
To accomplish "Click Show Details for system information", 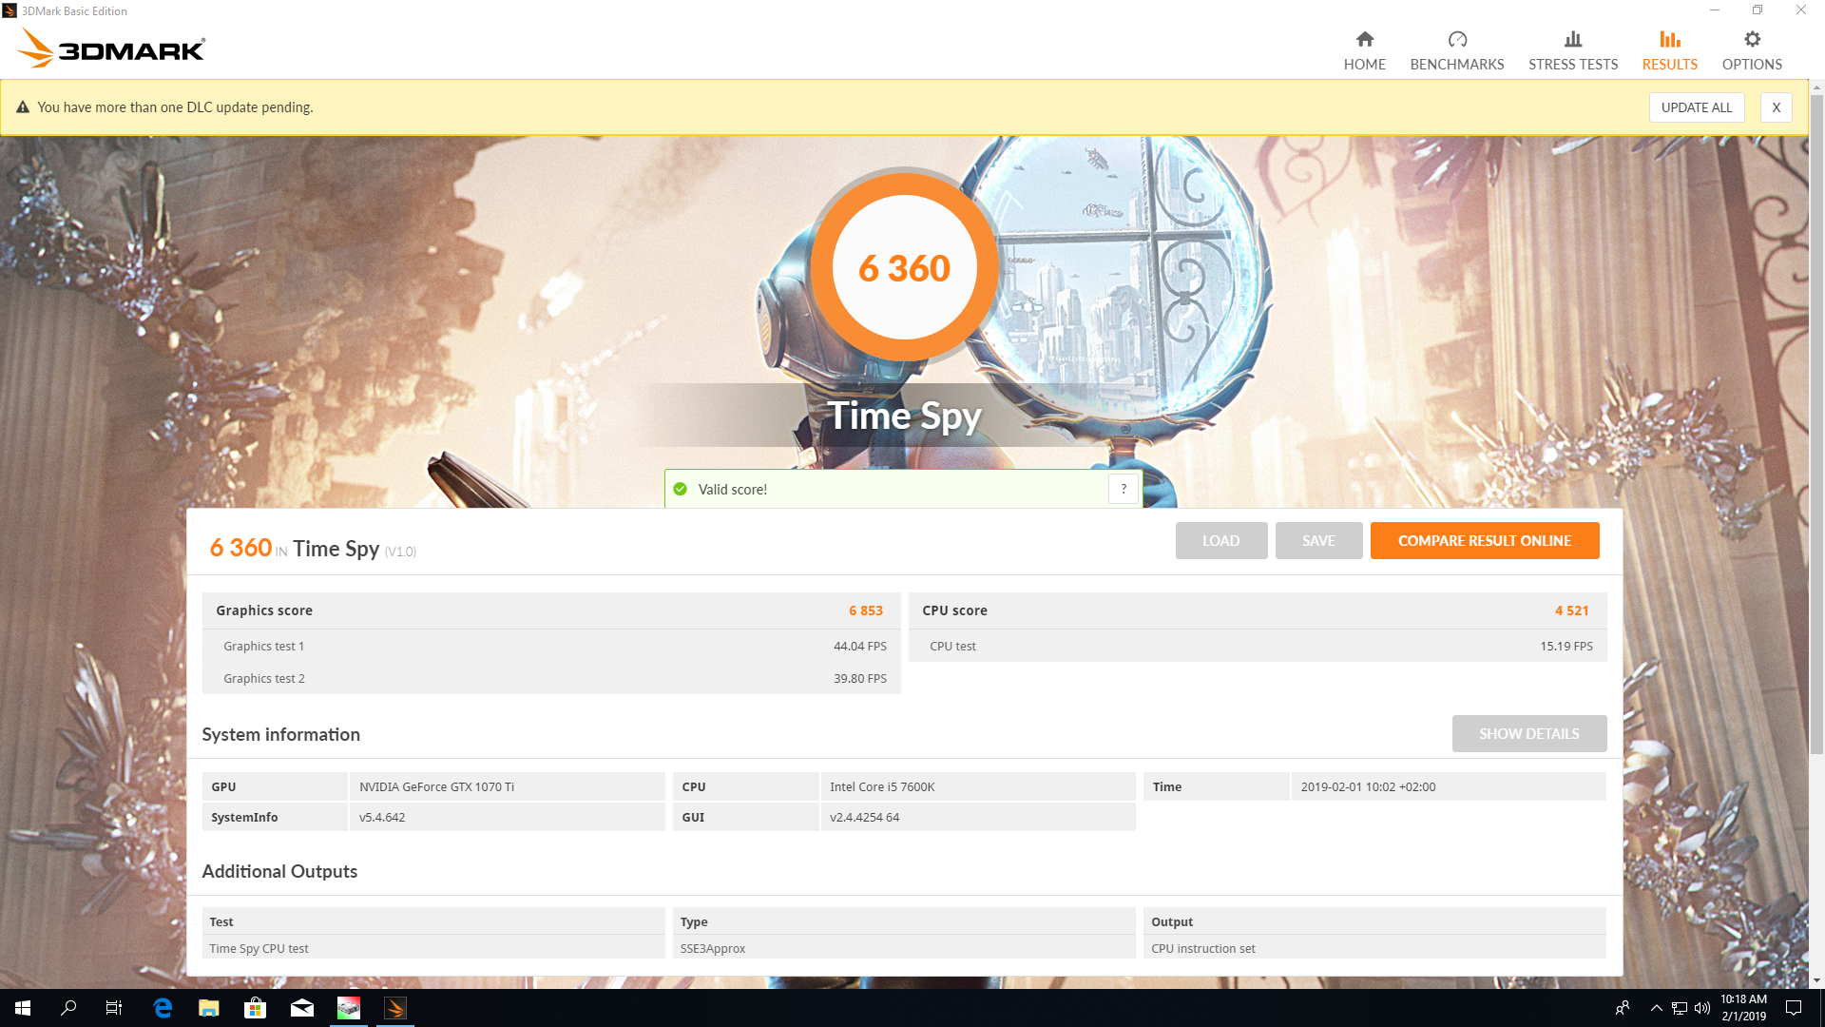I will pos(1528,733).
